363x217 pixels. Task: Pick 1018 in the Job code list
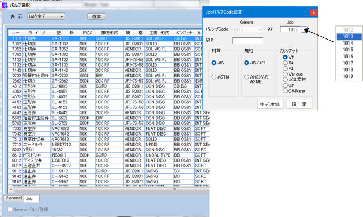pos(349,70)
